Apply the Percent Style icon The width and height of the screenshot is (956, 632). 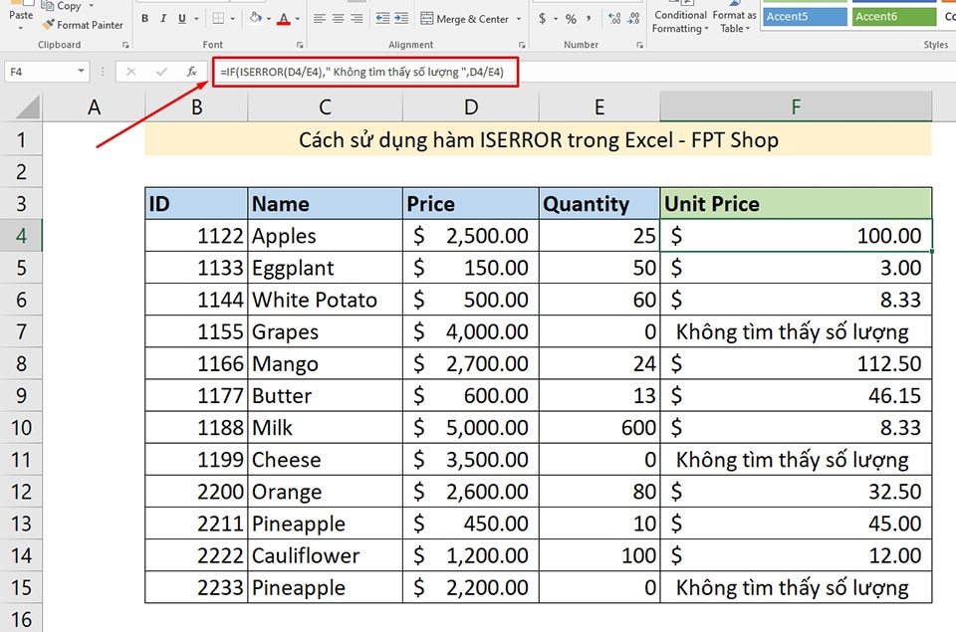click(571, 18)
